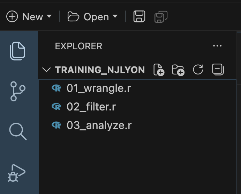Open 03_analyze.r in the editor

(99, 125)
